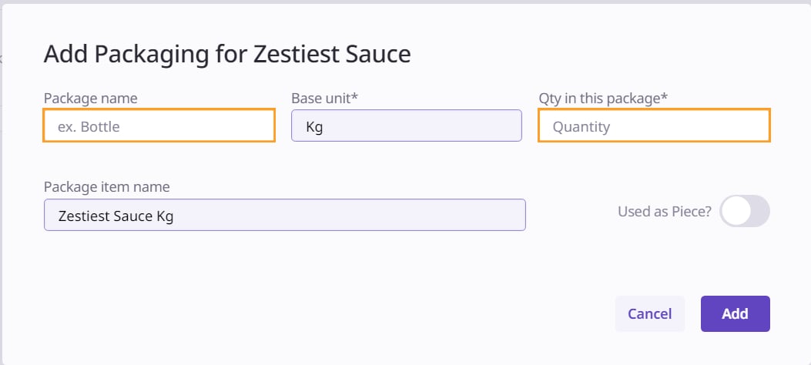The height and width of the screenshot is (365, 811).
Task: Click the "ex. Bottle" placeholder text
Action: click(89, 126)
